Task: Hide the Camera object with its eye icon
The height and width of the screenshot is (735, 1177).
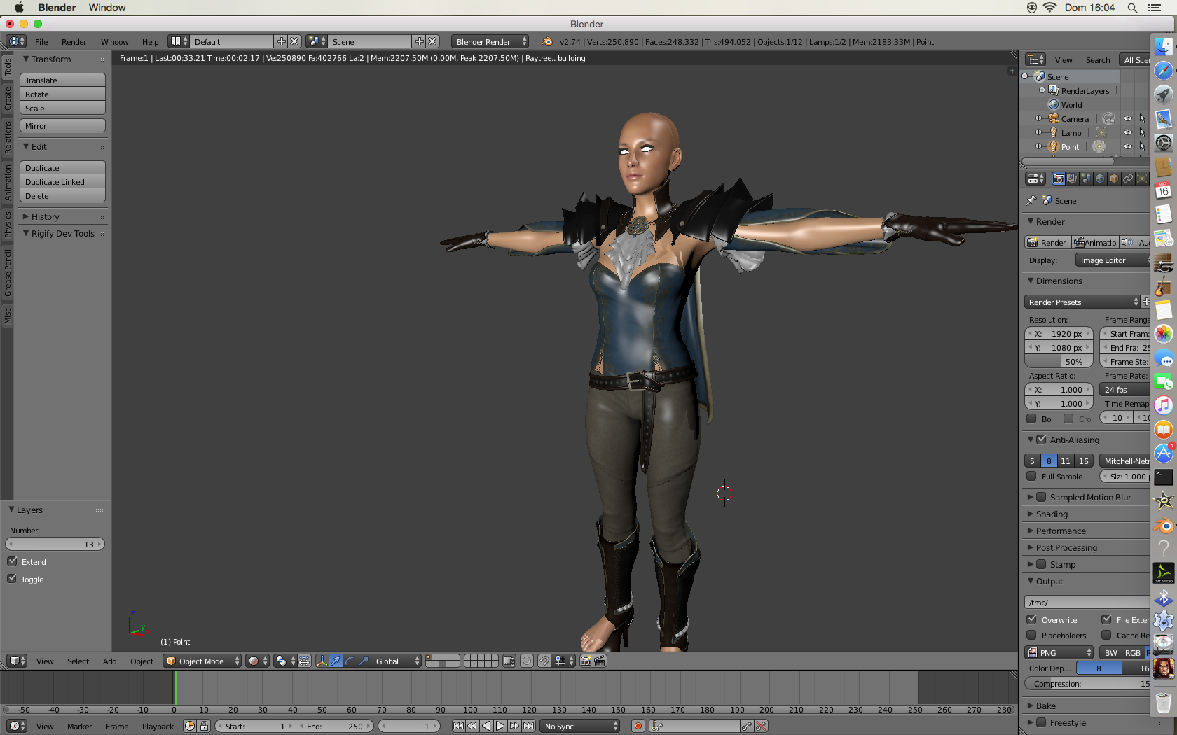Action: tap(1128, 119)
